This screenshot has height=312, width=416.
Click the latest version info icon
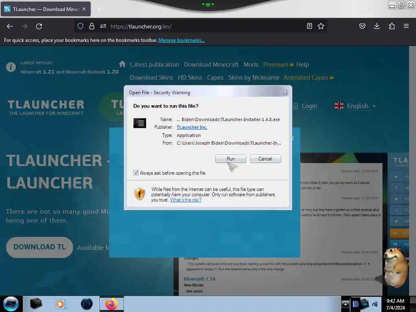click(11, 67)
